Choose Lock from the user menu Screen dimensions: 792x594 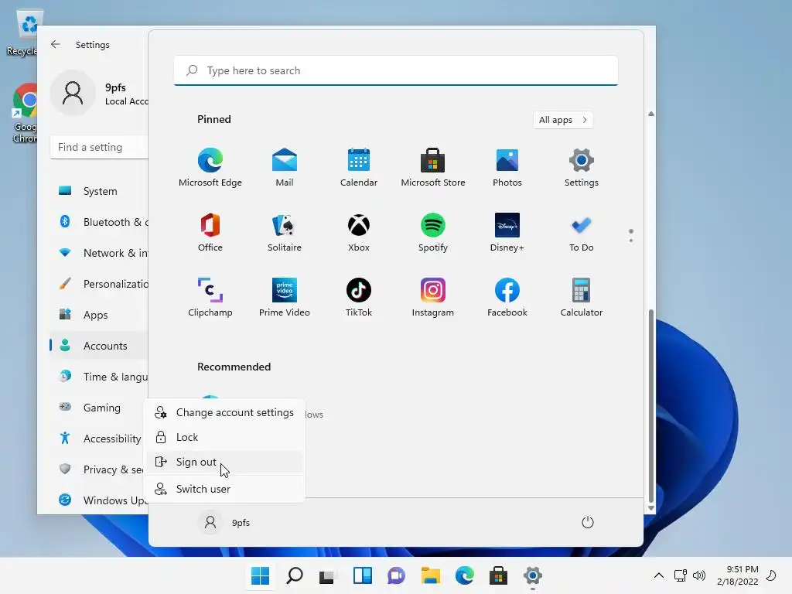(225, 437)
